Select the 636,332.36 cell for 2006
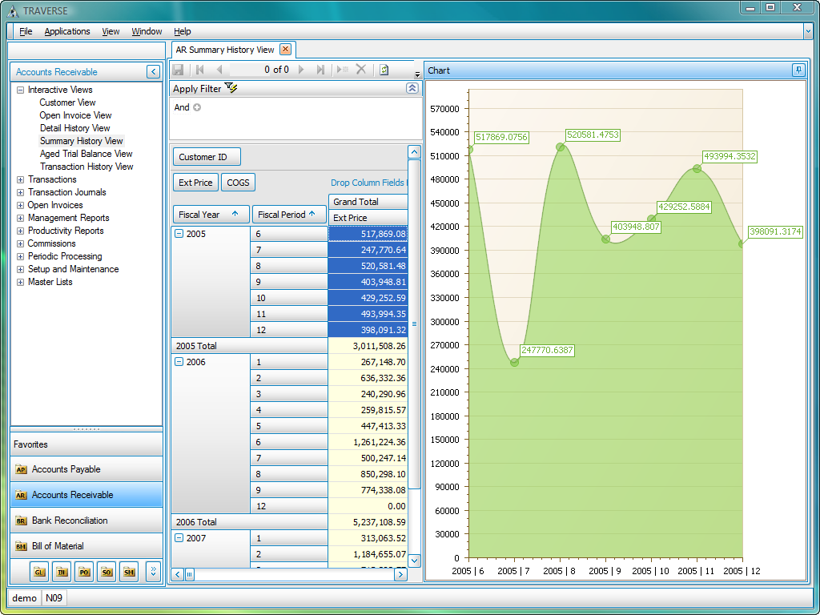Screen dimensions: 820x615 [x=368, y=378]
